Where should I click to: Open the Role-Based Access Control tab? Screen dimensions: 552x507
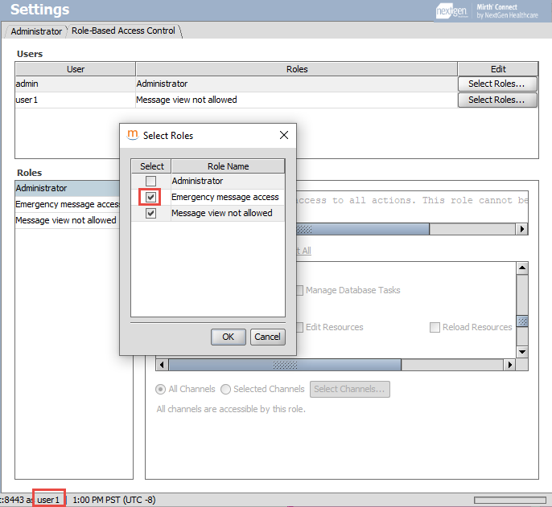[x=124, y=31]
